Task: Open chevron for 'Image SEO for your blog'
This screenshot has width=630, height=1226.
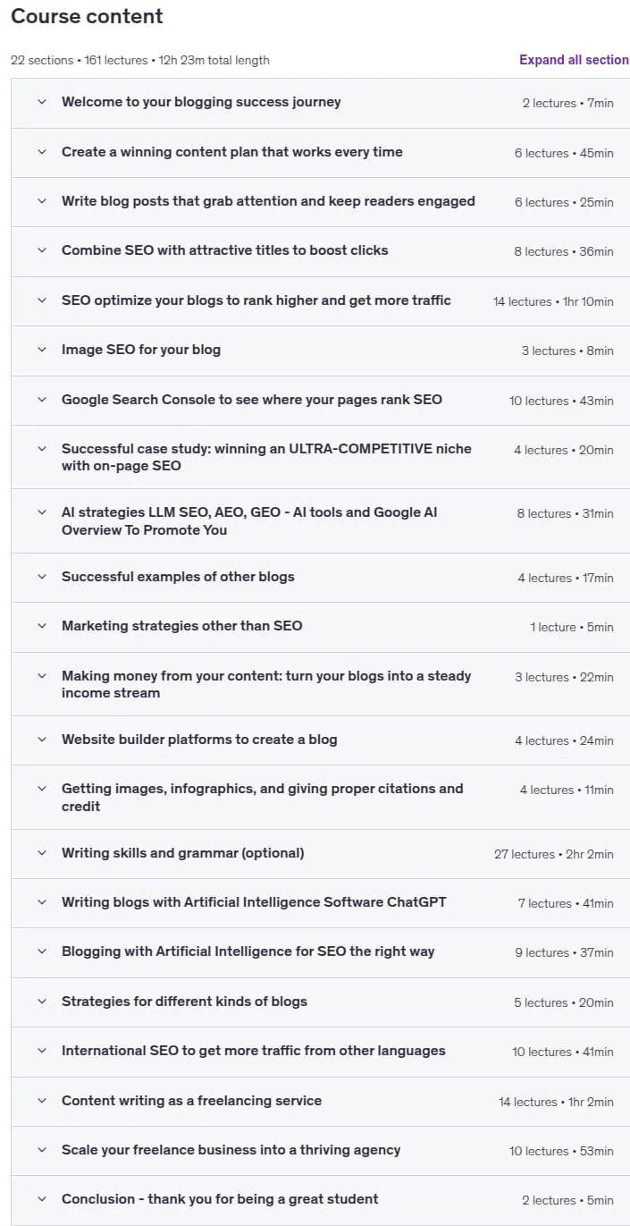Action: 41,350
